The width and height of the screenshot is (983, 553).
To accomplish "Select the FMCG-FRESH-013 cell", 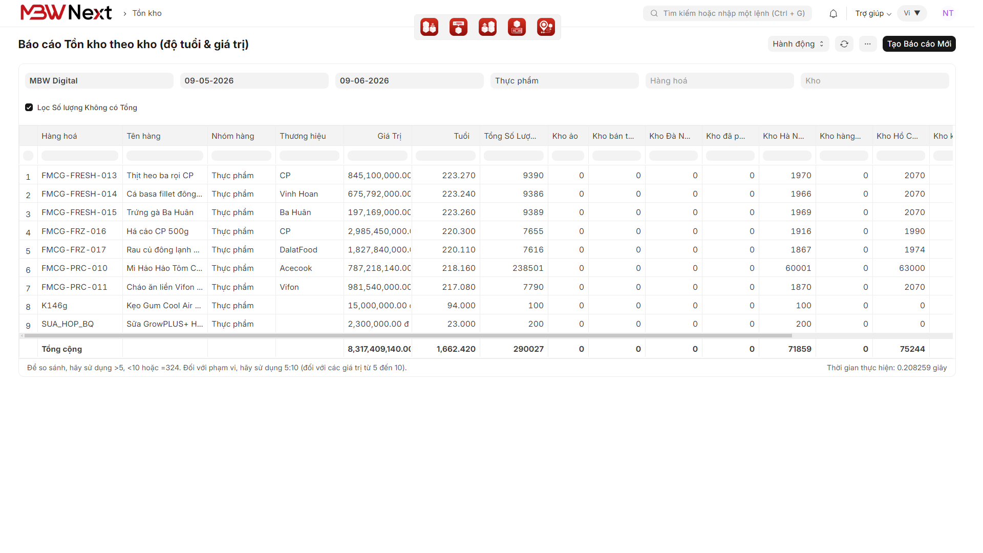I will [x=79, y=176].
